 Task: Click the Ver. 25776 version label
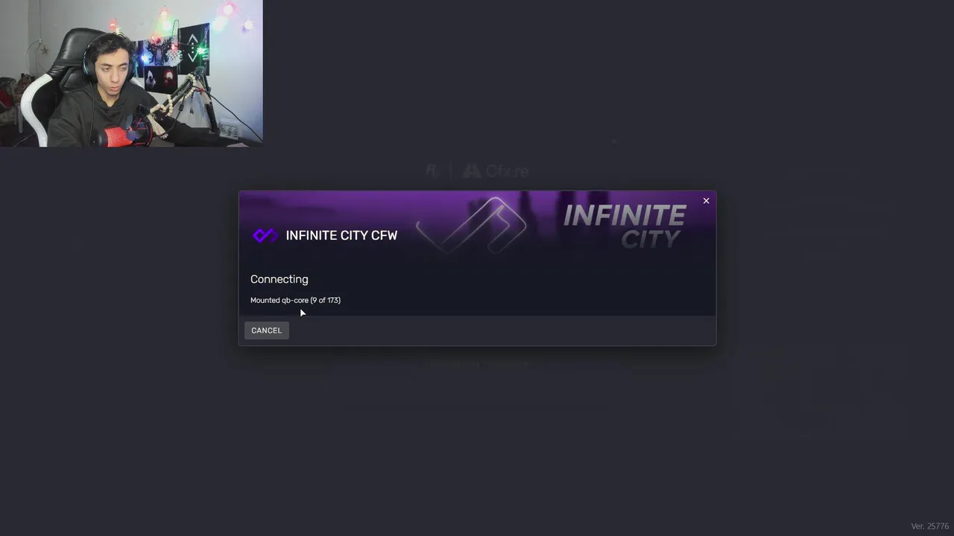pos(929,526)
